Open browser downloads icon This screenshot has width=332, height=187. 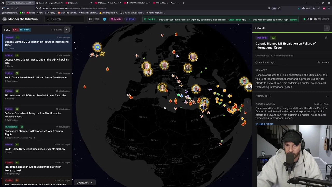(x=299, y=8)
